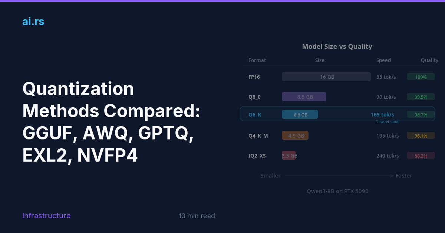Click the Model Size vs Quality title

pyautogui.click(x=337, y=46)
